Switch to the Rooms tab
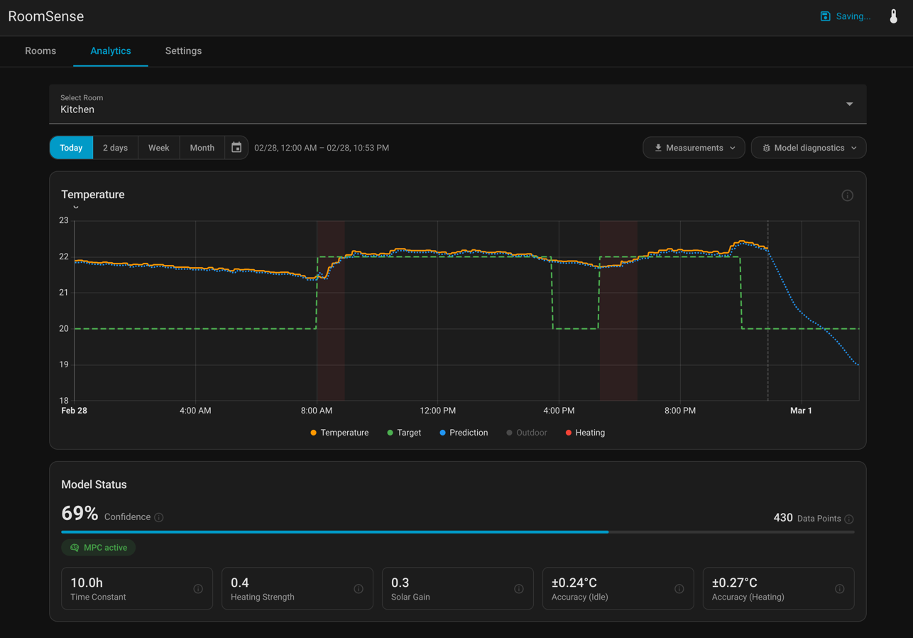 [x=40, y=51]
